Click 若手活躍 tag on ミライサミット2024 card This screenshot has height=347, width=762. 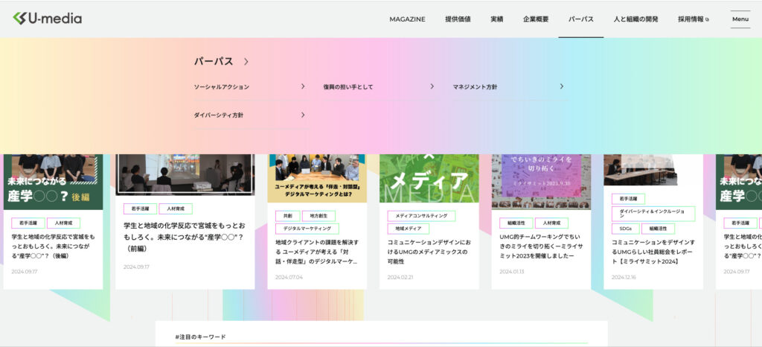628,199
